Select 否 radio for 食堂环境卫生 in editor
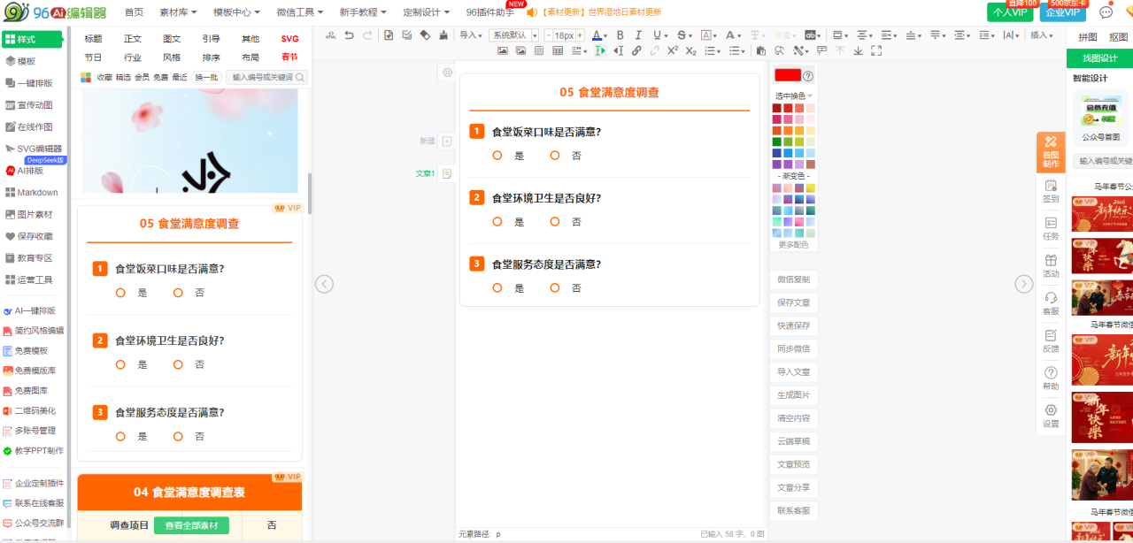 coord(555,222)
